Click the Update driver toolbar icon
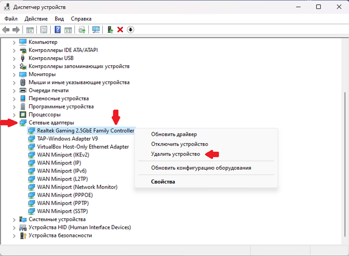Image resolution: width=349 pixels, height=256 pixels. pos(82,30)
